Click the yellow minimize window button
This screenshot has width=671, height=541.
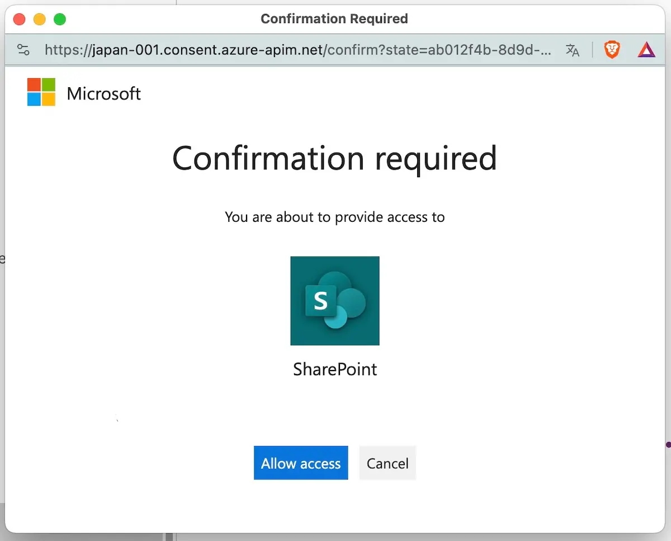pos(40,19)
